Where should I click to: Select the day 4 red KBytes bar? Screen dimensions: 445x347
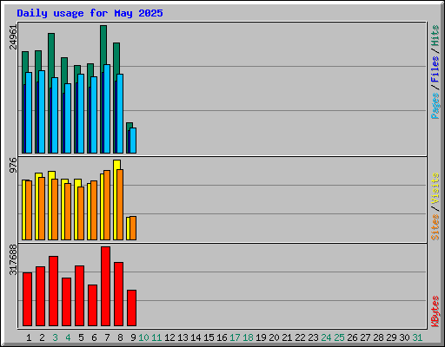66,302
